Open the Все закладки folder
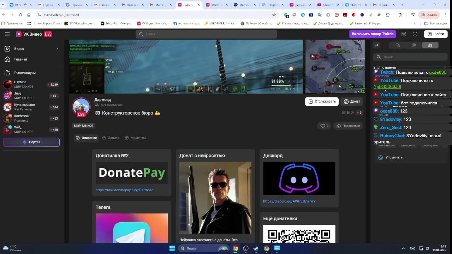The height and width of the screenshot is (254, 452). (435, 24)
